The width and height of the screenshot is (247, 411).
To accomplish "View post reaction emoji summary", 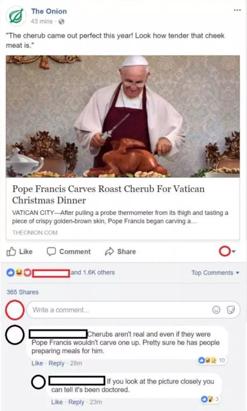I will pos(19,272).
